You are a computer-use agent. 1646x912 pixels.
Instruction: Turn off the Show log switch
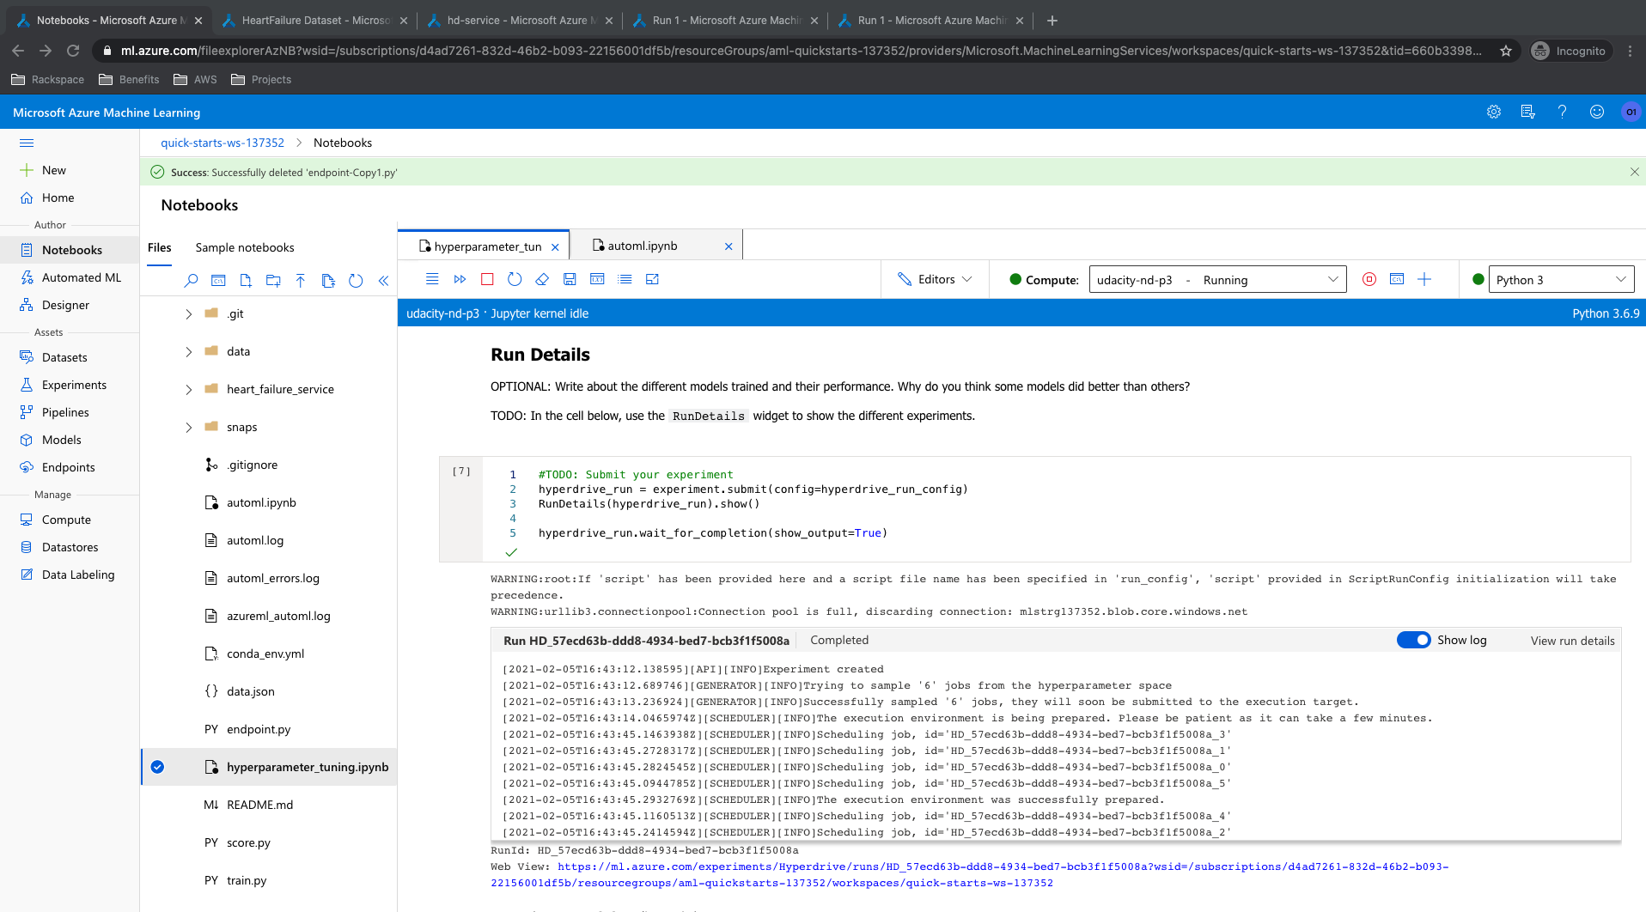click(x=1413, y=640)
